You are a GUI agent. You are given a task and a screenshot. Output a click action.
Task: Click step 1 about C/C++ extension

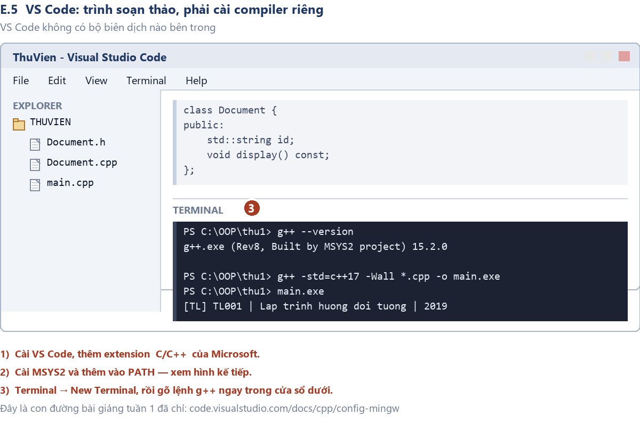coord(130,354)
